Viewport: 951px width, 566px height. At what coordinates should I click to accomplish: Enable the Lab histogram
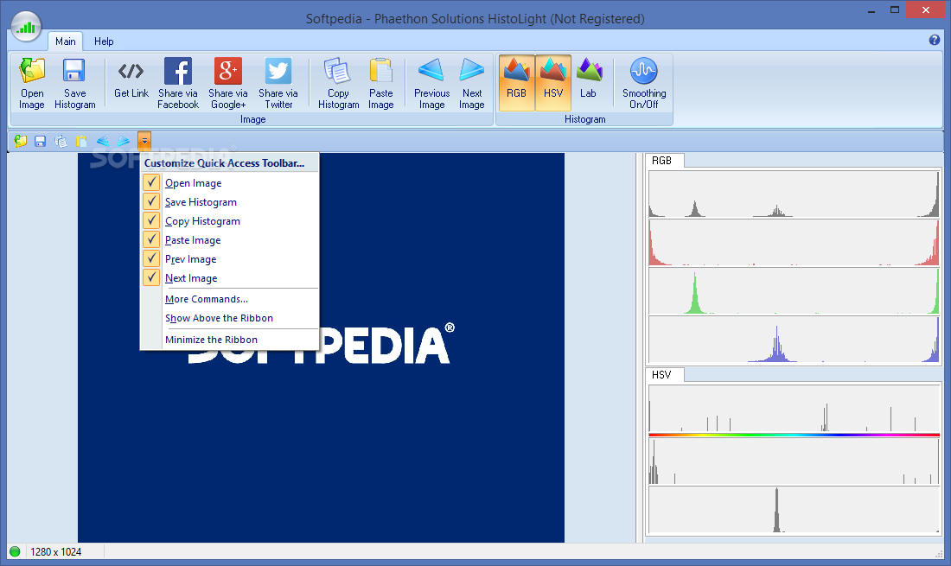588,83
